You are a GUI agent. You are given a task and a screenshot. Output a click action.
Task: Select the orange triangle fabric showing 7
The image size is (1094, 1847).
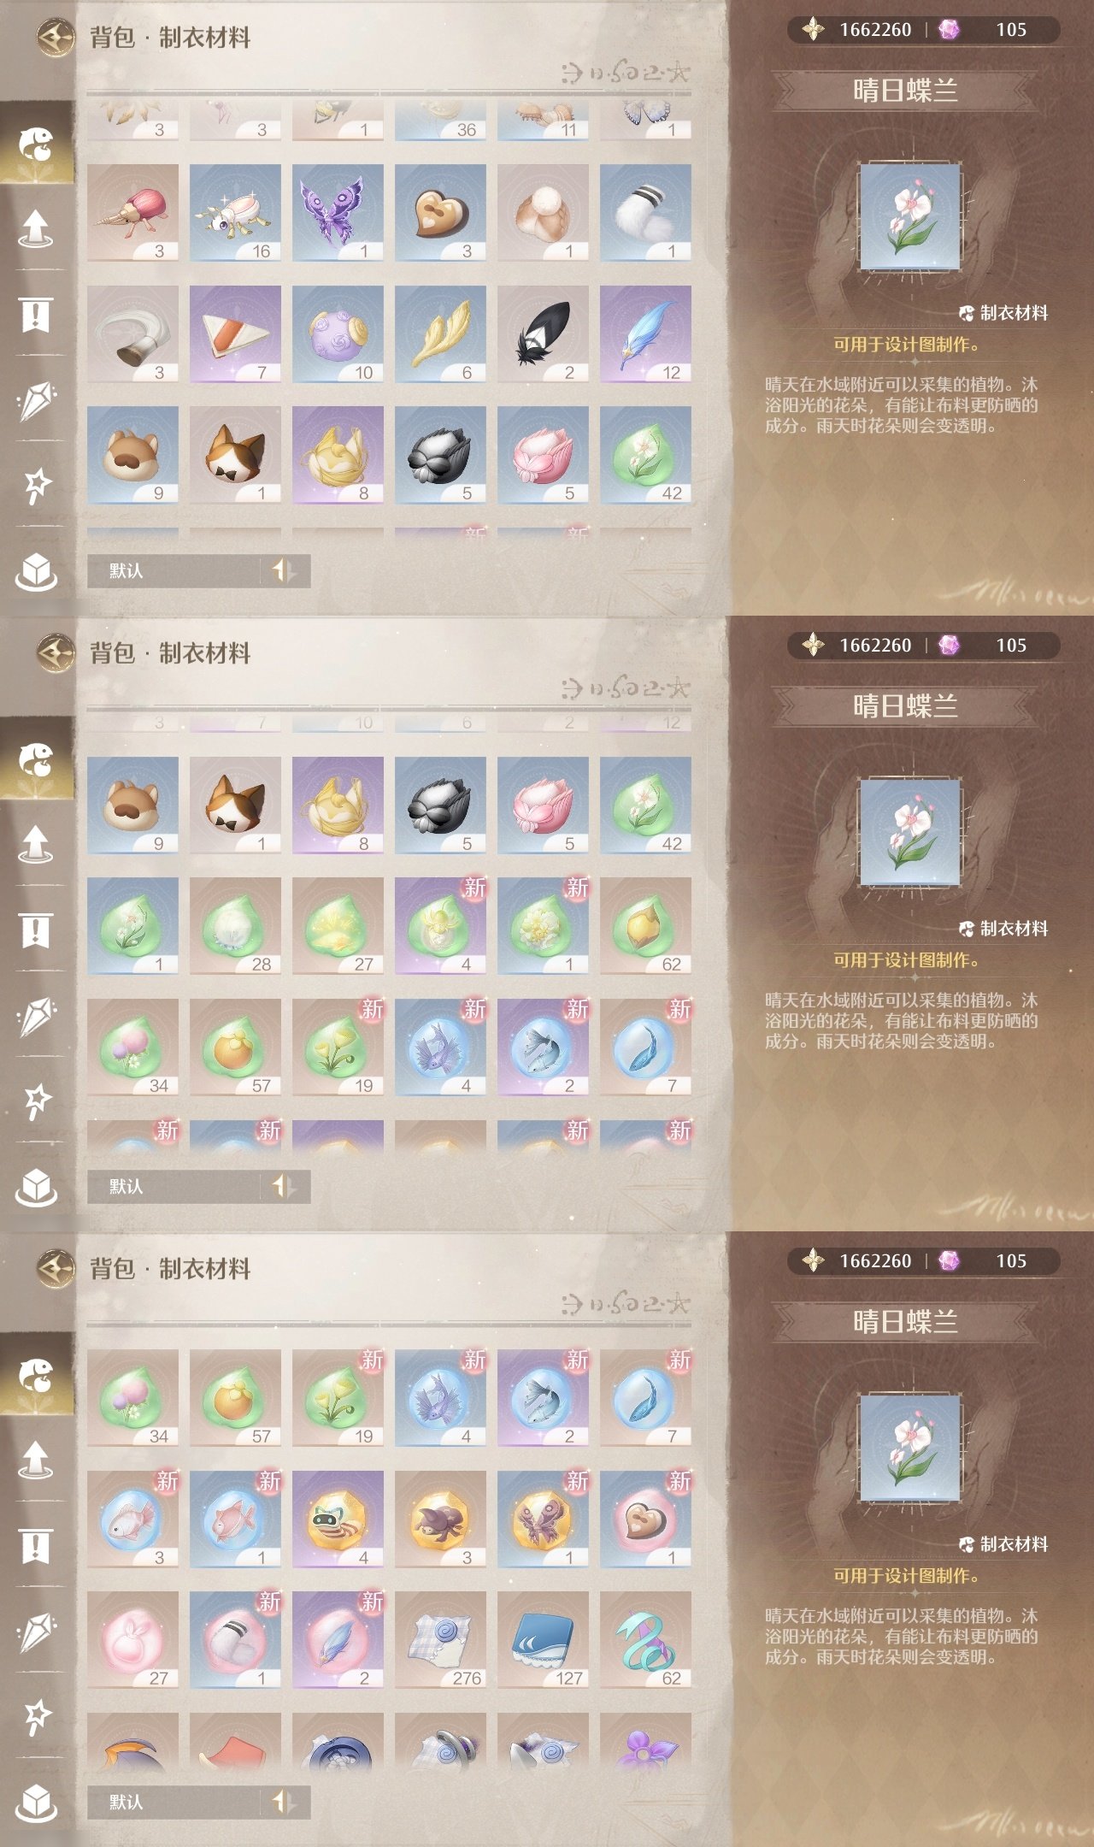click(235, 334)
